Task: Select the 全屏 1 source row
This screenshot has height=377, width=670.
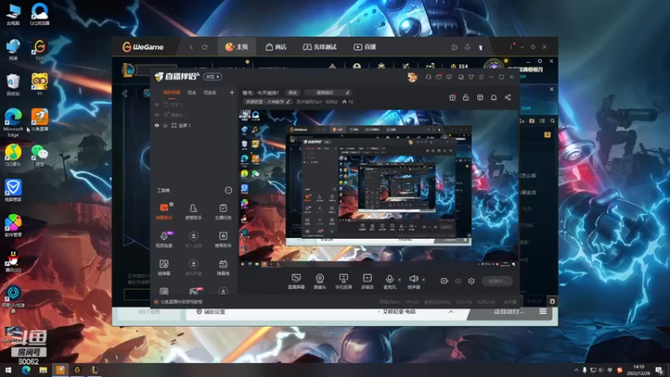Action: pyautogui.click(x=194, y=125)
